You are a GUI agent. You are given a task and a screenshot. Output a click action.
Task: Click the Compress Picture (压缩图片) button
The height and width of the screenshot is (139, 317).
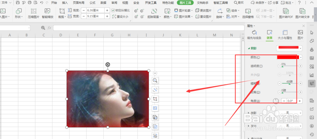[x=34, y=14]
